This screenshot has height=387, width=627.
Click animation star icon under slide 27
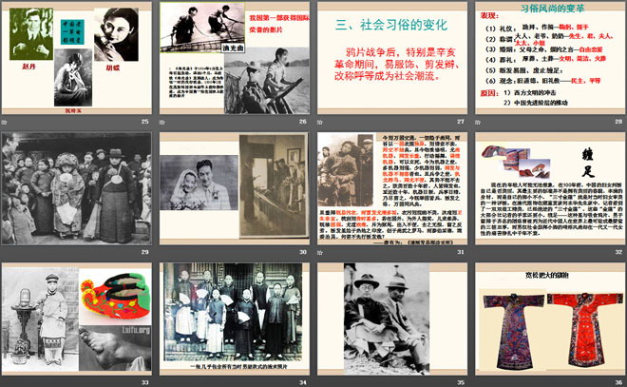coord(320,122)
